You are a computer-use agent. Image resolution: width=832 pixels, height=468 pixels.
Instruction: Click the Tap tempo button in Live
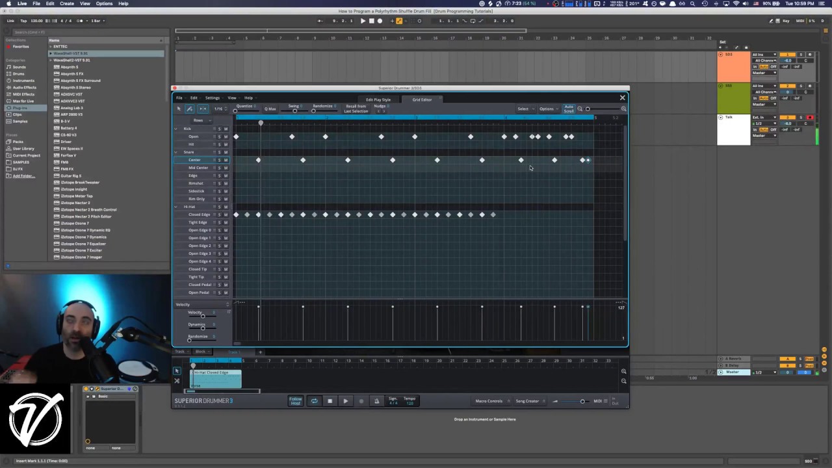[24, 21]
